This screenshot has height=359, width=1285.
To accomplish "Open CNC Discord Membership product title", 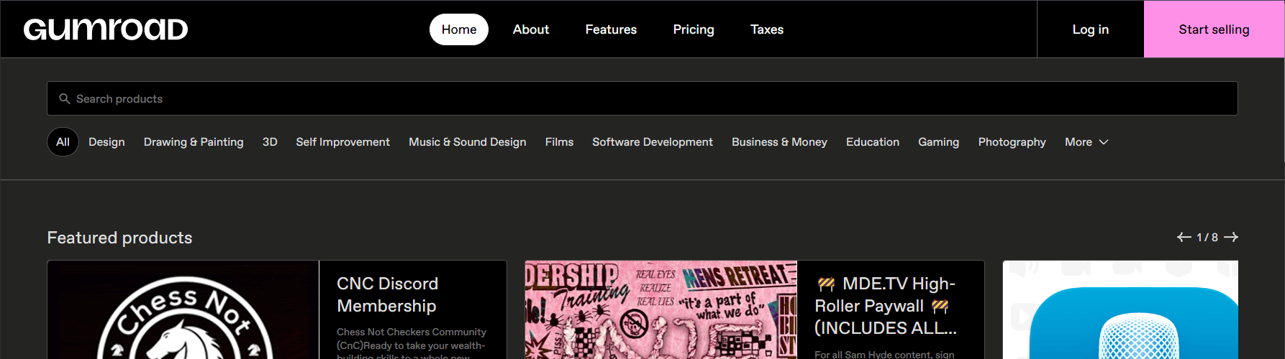I will (x=387, y=294).
